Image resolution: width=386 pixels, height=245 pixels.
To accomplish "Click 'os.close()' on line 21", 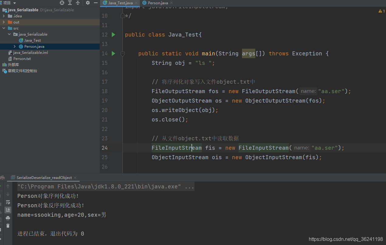I will 168,120.
